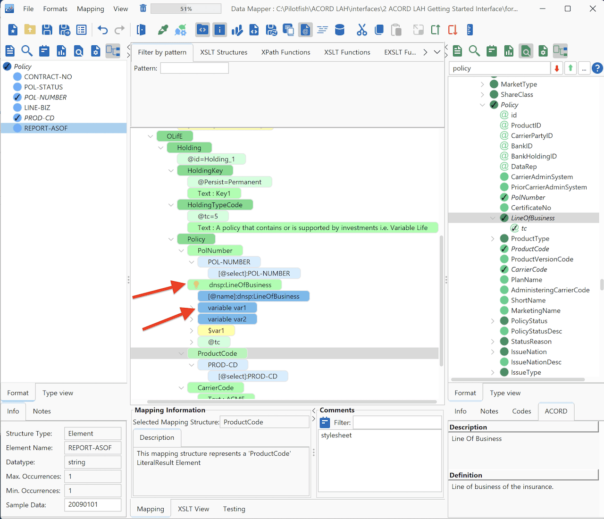Switch to the XSLT View tab
Viewport: 604px width, 519px height.
[x=193, y=509]
